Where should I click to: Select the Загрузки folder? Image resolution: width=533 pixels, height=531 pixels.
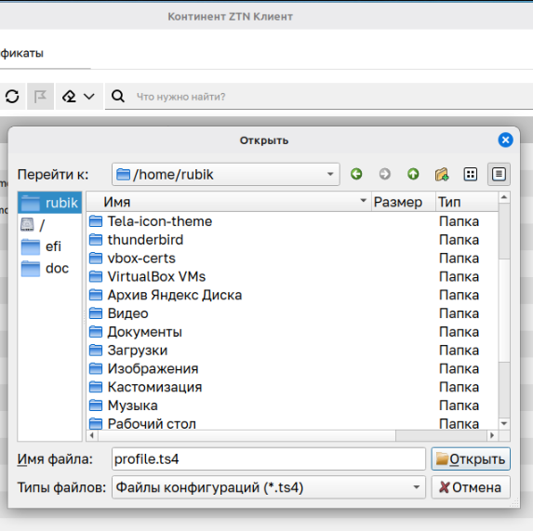pos(138,351)
